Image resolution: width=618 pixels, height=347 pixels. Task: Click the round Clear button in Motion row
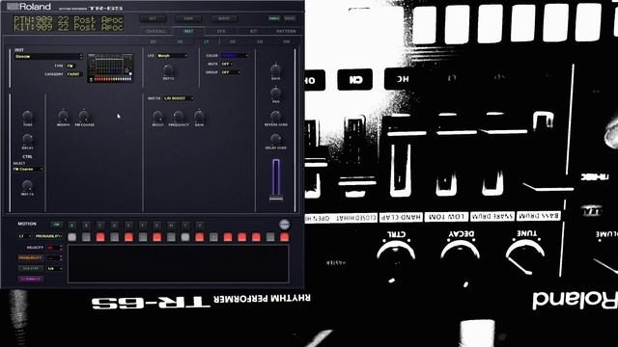[284, 225]
